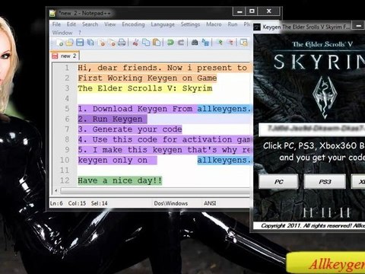365x274 pixels.
Task: Click the "Copyright 2011. All rights reserved!" text in Keygen
Action: 306,225
